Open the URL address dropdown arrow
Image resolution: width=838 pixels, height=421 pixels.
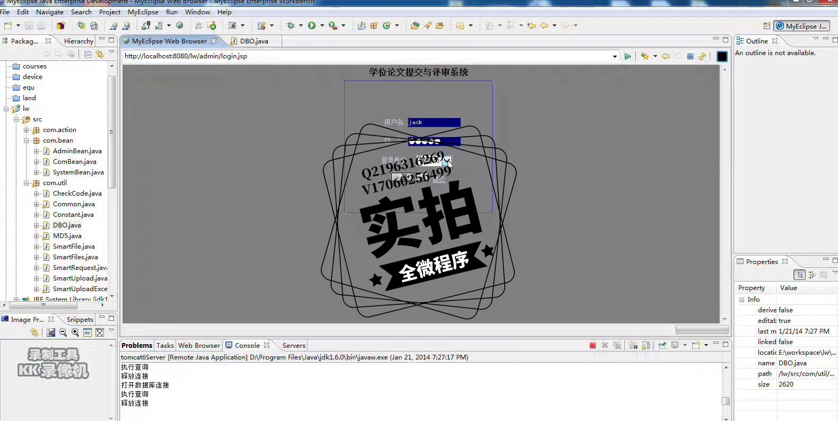(x=615, y=56)
